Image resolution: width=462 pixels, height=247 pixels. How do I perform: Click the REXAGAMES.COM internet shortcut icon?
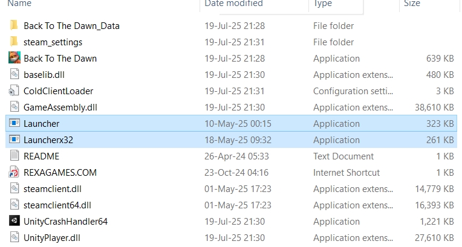pos(14,173)
